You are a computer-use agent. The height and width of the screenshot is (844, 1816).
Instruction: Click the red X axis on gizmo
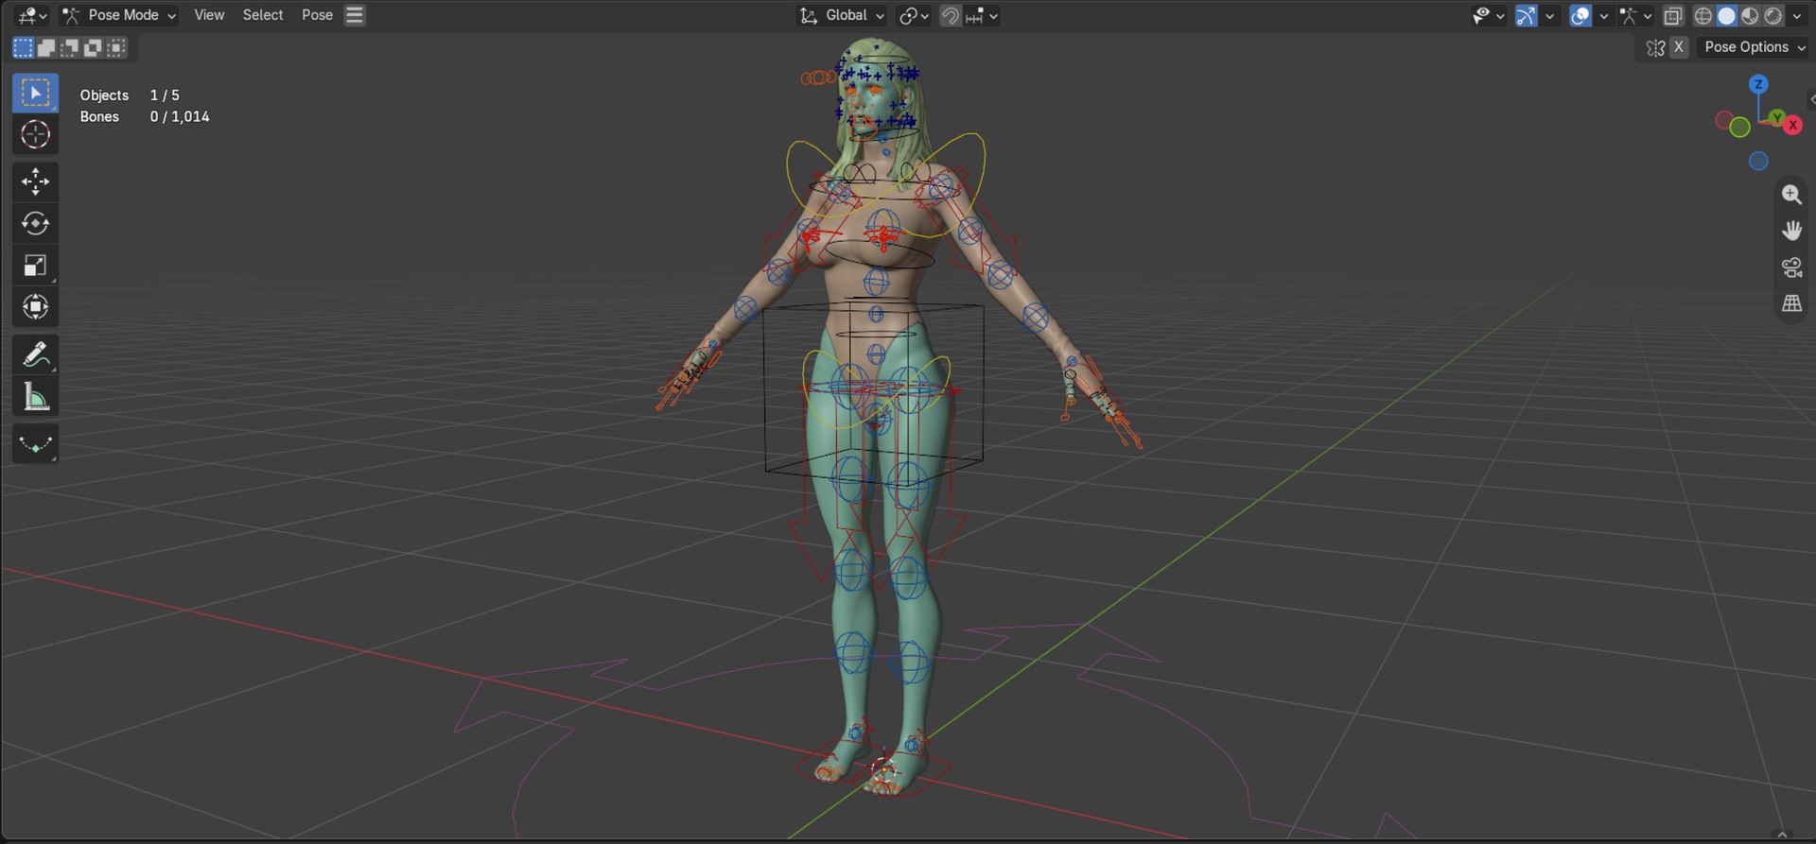[1792, 125]
